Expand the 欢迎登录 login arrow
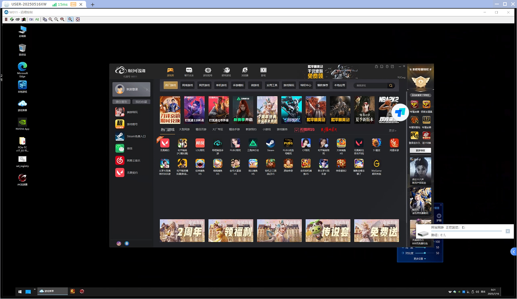Viewport: 517px width, 299px height. 147,89
